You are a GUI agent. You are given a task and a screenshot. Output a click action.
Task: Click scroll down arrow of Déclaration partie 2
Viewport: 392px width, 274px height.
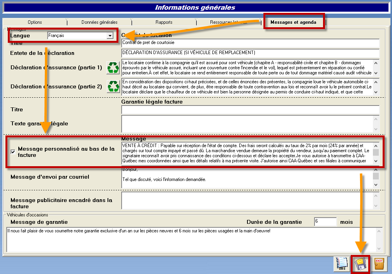point(376,92)
